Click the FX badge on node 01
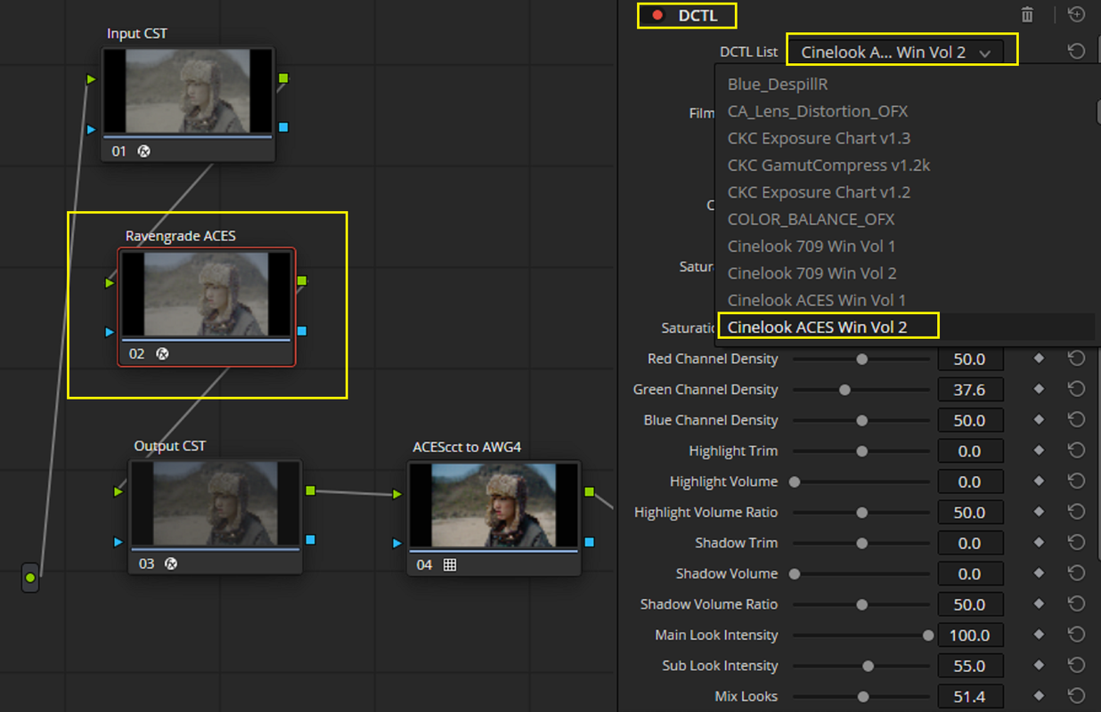Viewport: 1101px width, 712px height. [143, 151]
